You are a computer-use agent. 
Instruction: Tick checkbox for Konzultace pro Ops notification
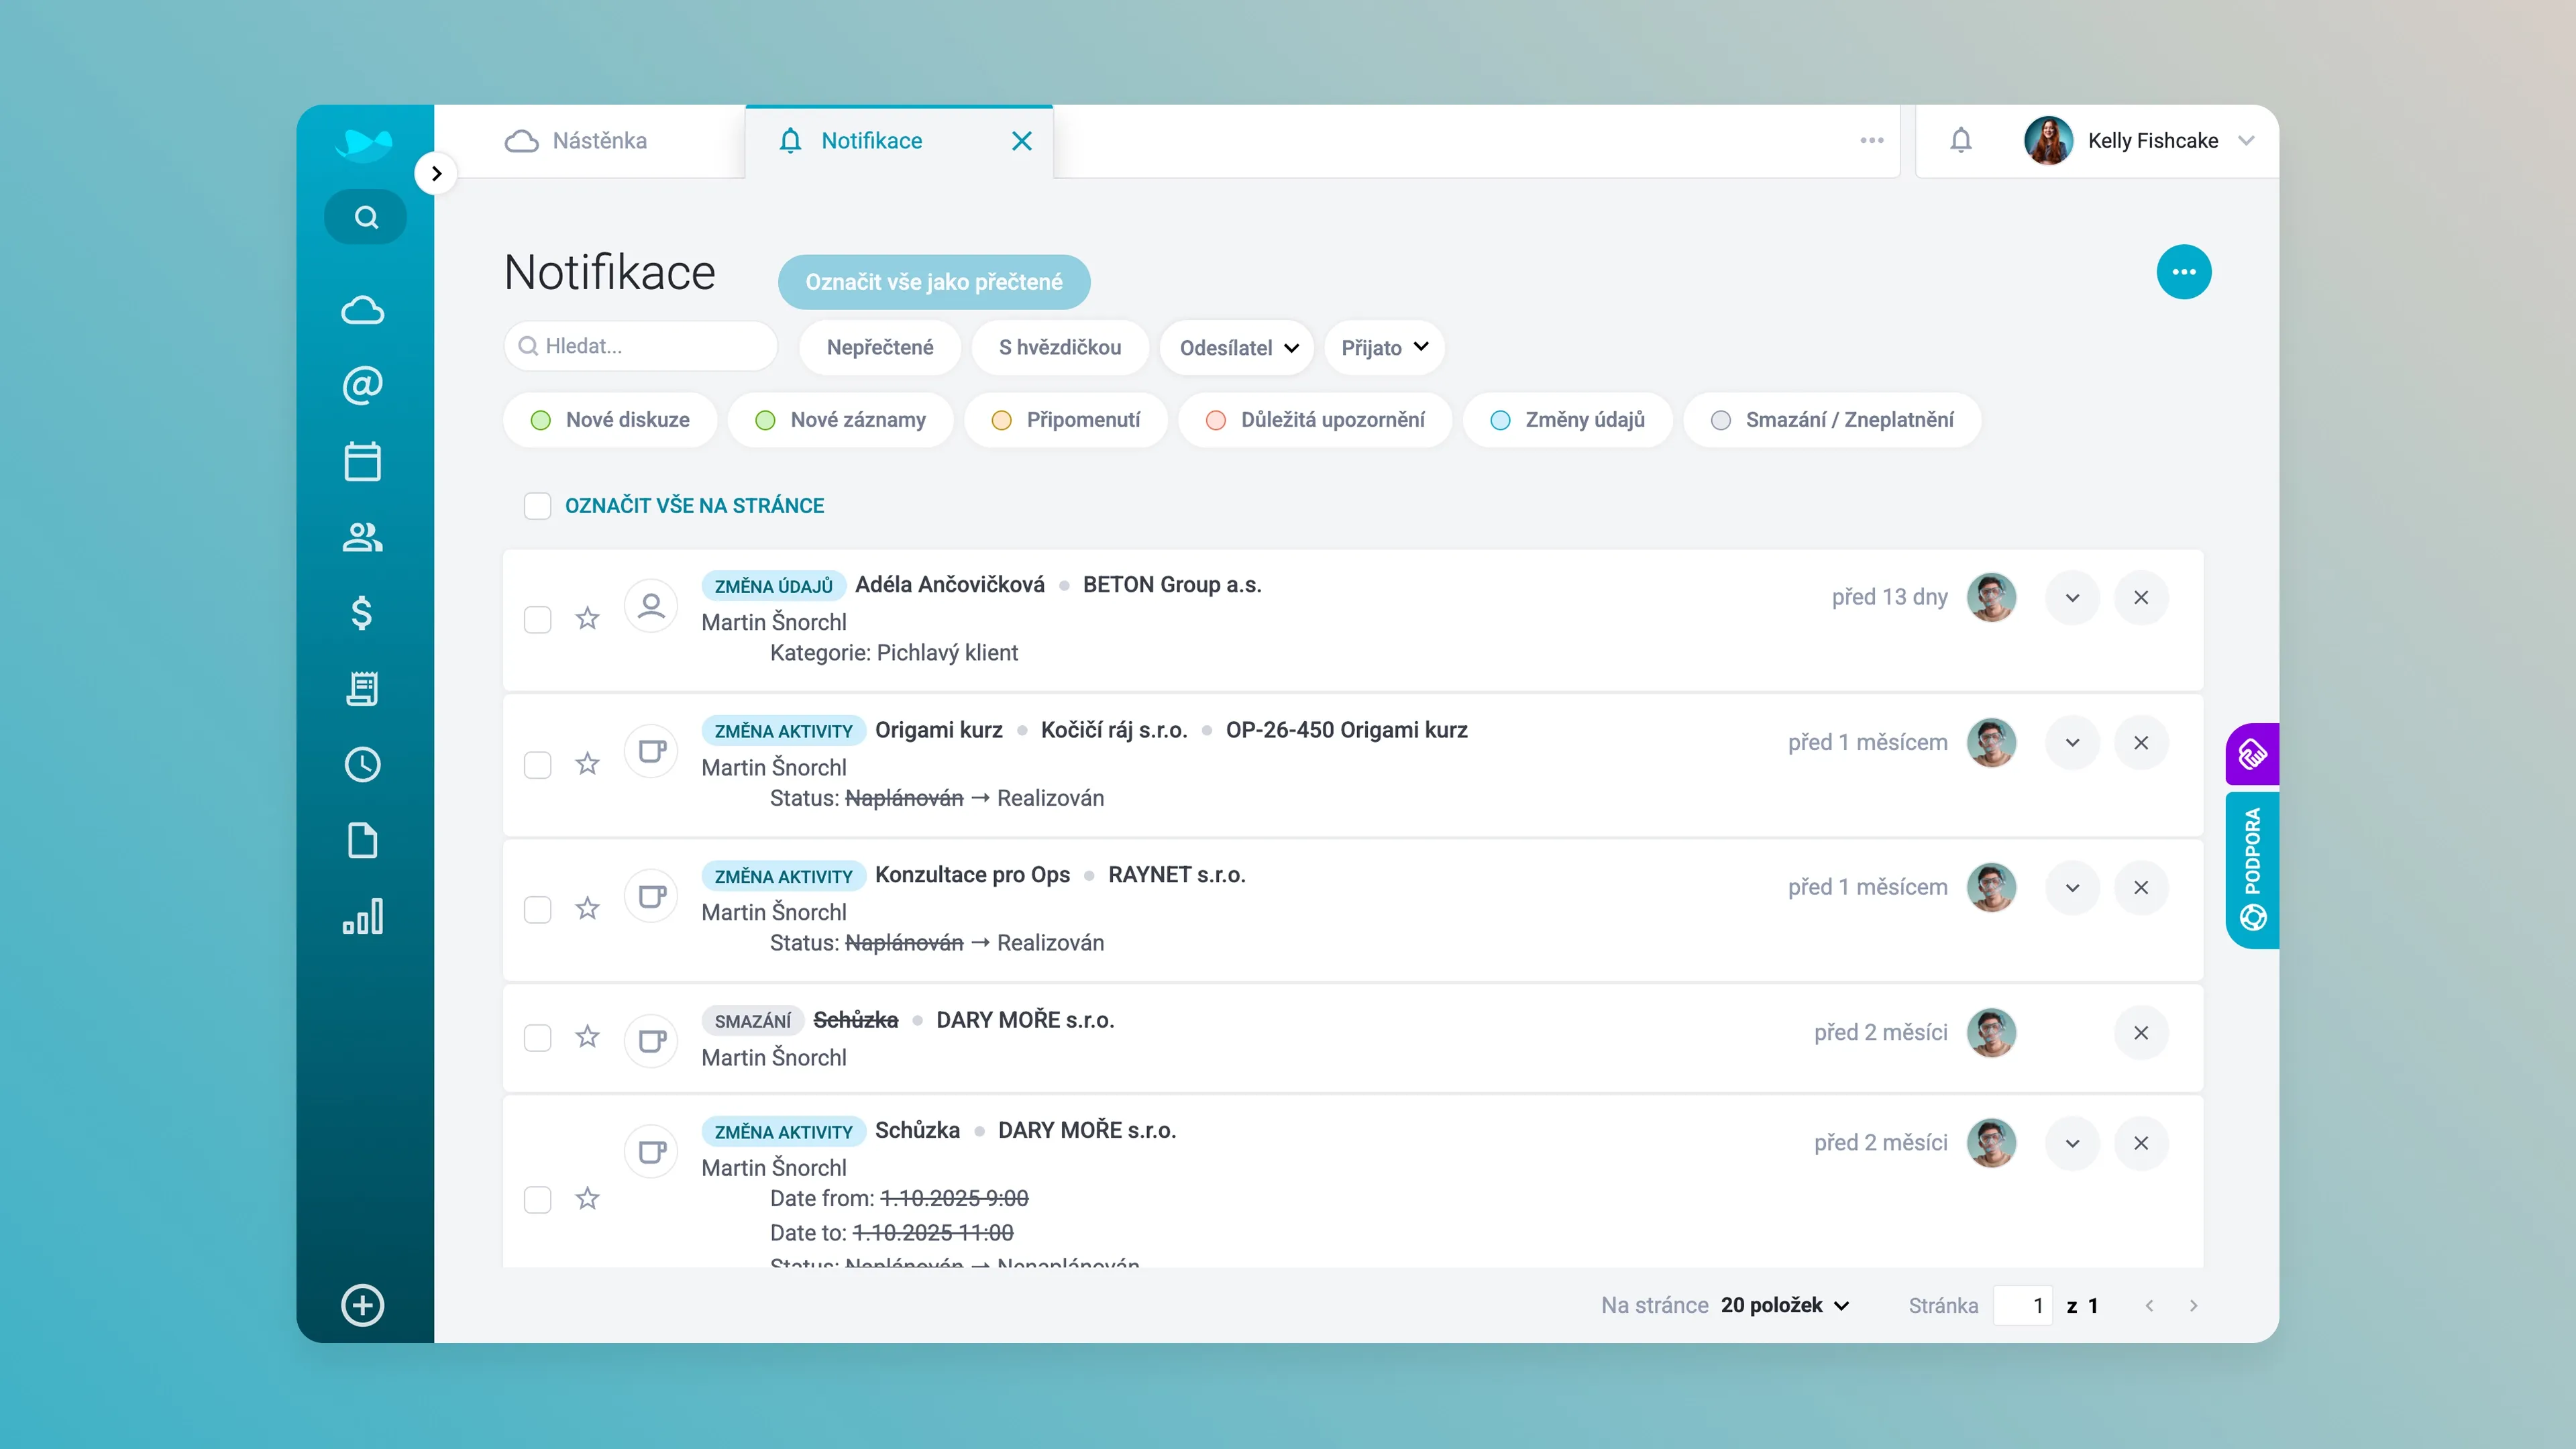click(538, 910)
